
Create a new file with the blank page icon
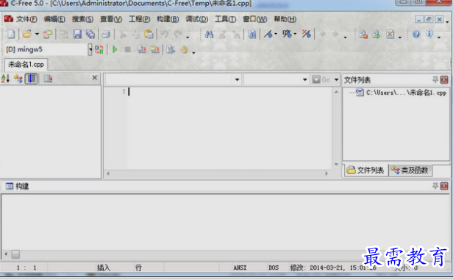click(11, 34)
